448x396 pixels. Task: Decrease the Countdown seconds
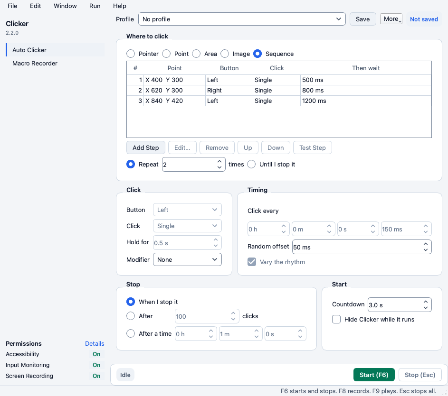pyautogui.click(x=426, y=308)
